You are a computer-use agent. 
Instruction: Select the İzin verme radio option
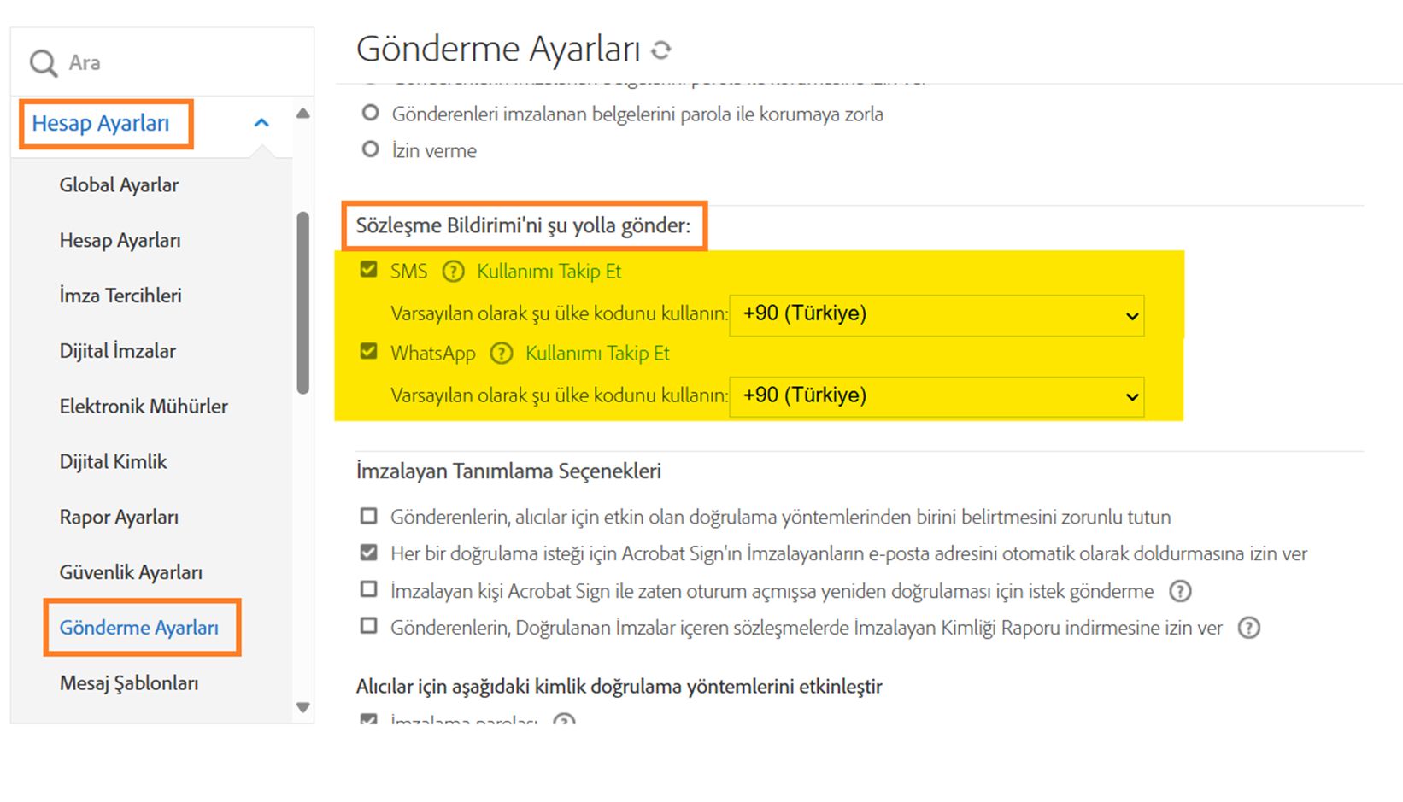click(x=370, y=150)
